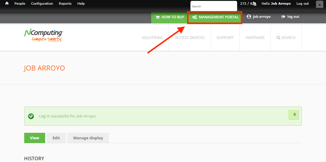The height and width of the screenshot is (162, 326).
Task: Focus the admin Search input field
Action: pos(214,6)
